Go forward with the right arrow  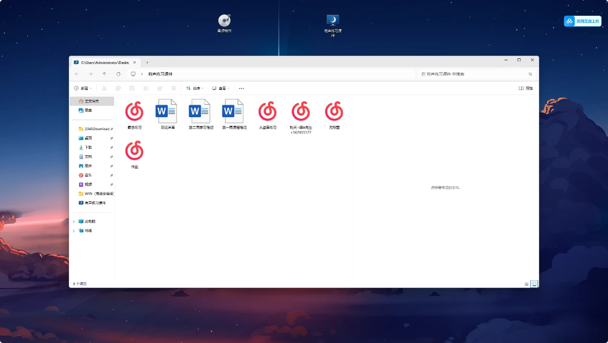(x=90, y=74)
